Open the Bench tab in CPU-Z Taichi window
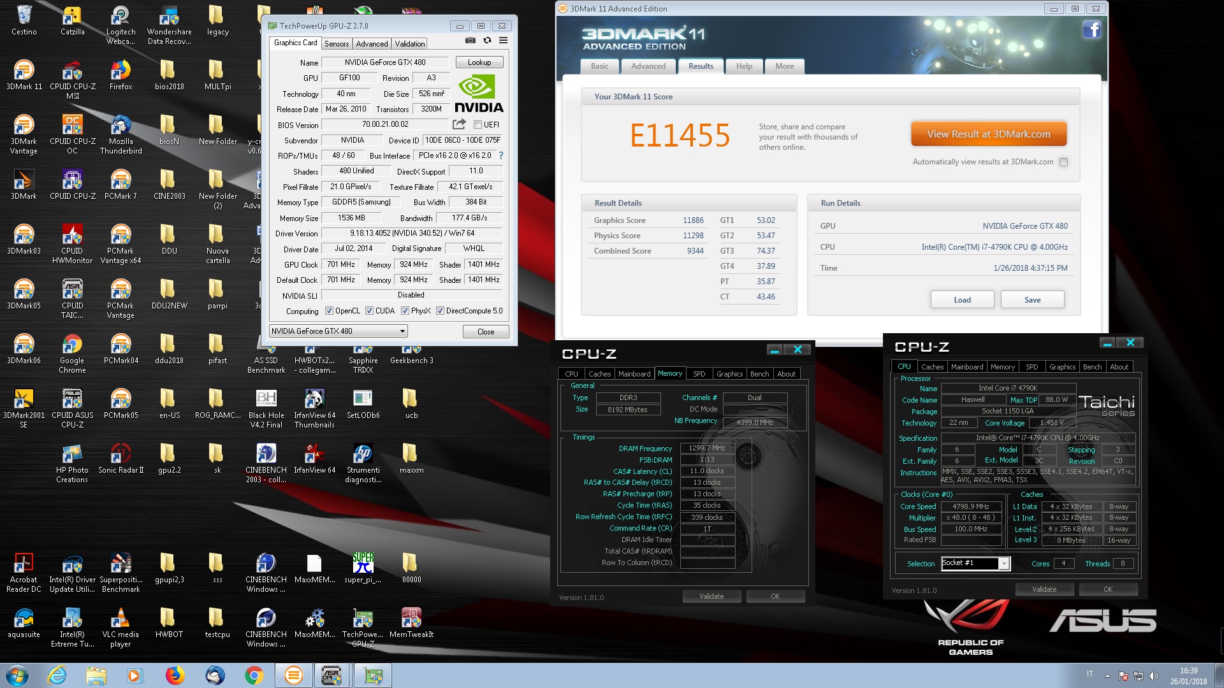Image resolution: width=1224 pixels, height=688 pixels. pos(1092,367)
